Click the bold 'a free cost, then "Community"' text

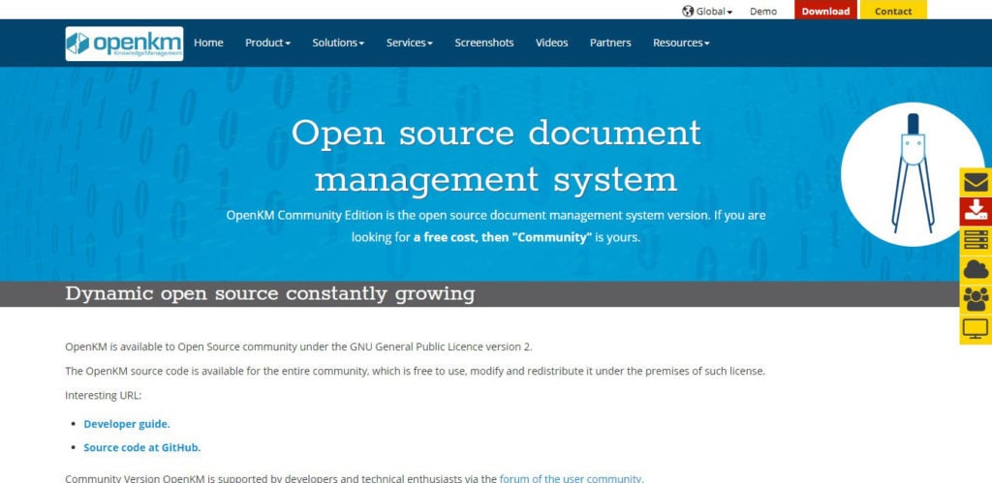pyautogui.click(x=503, y=238)
